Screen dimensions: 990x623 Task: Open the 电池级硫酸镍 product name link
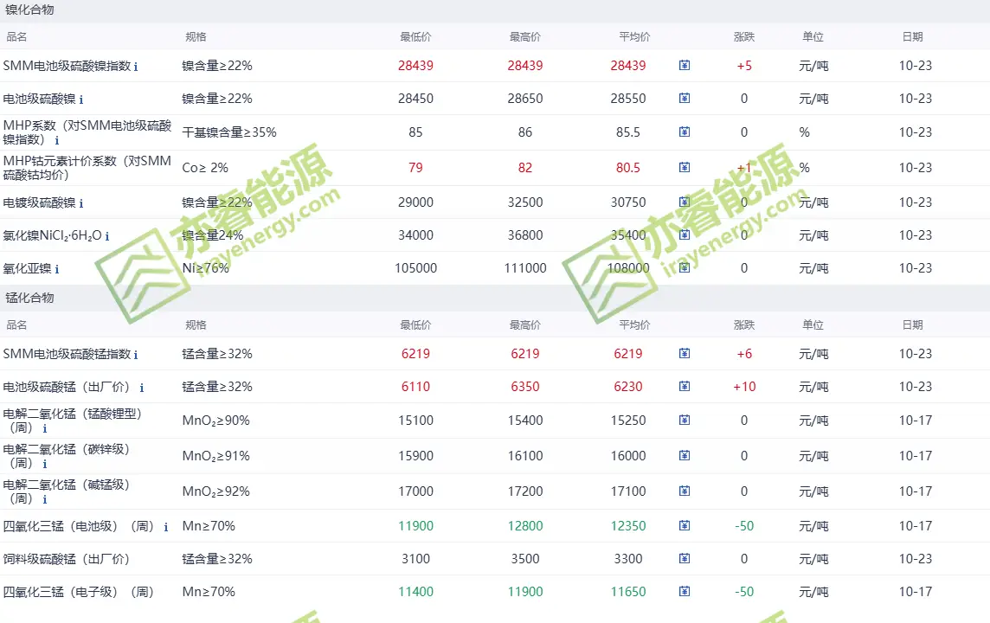click(39, 99)
